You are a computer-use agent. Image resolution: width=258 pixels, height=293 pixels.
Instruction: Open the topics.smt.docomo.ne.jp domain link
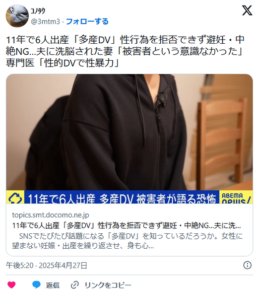pyautogui.click(x=51, y=215)
